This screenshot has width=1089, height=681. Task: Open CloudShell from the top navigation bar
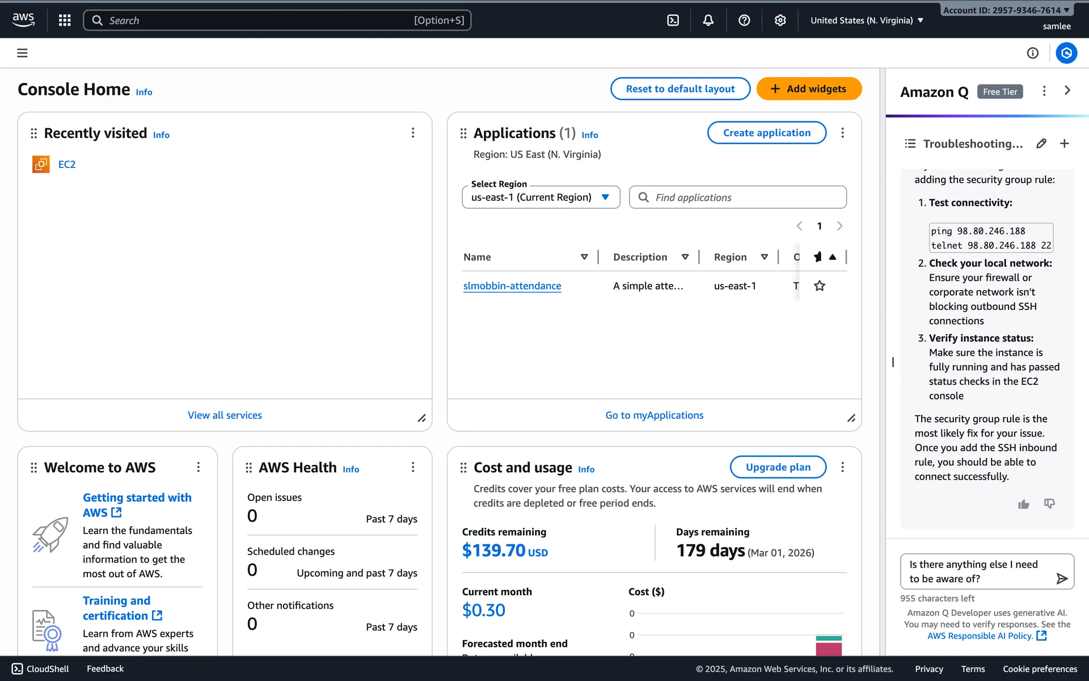tap(673, 20)
